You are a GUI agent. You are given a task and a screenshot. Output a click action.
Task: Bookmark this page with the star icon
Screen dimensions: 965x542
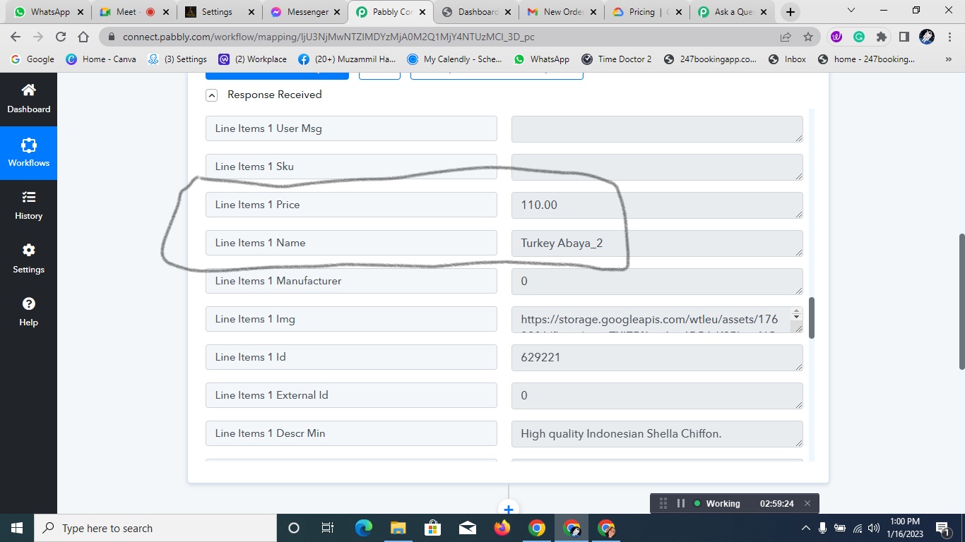click(808, 37)
